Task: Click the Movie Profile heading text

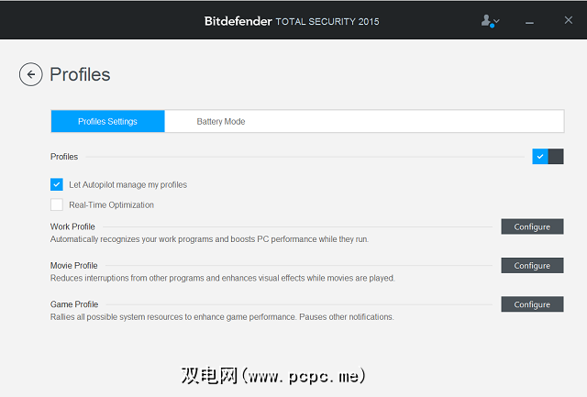Action: [73, 265]
